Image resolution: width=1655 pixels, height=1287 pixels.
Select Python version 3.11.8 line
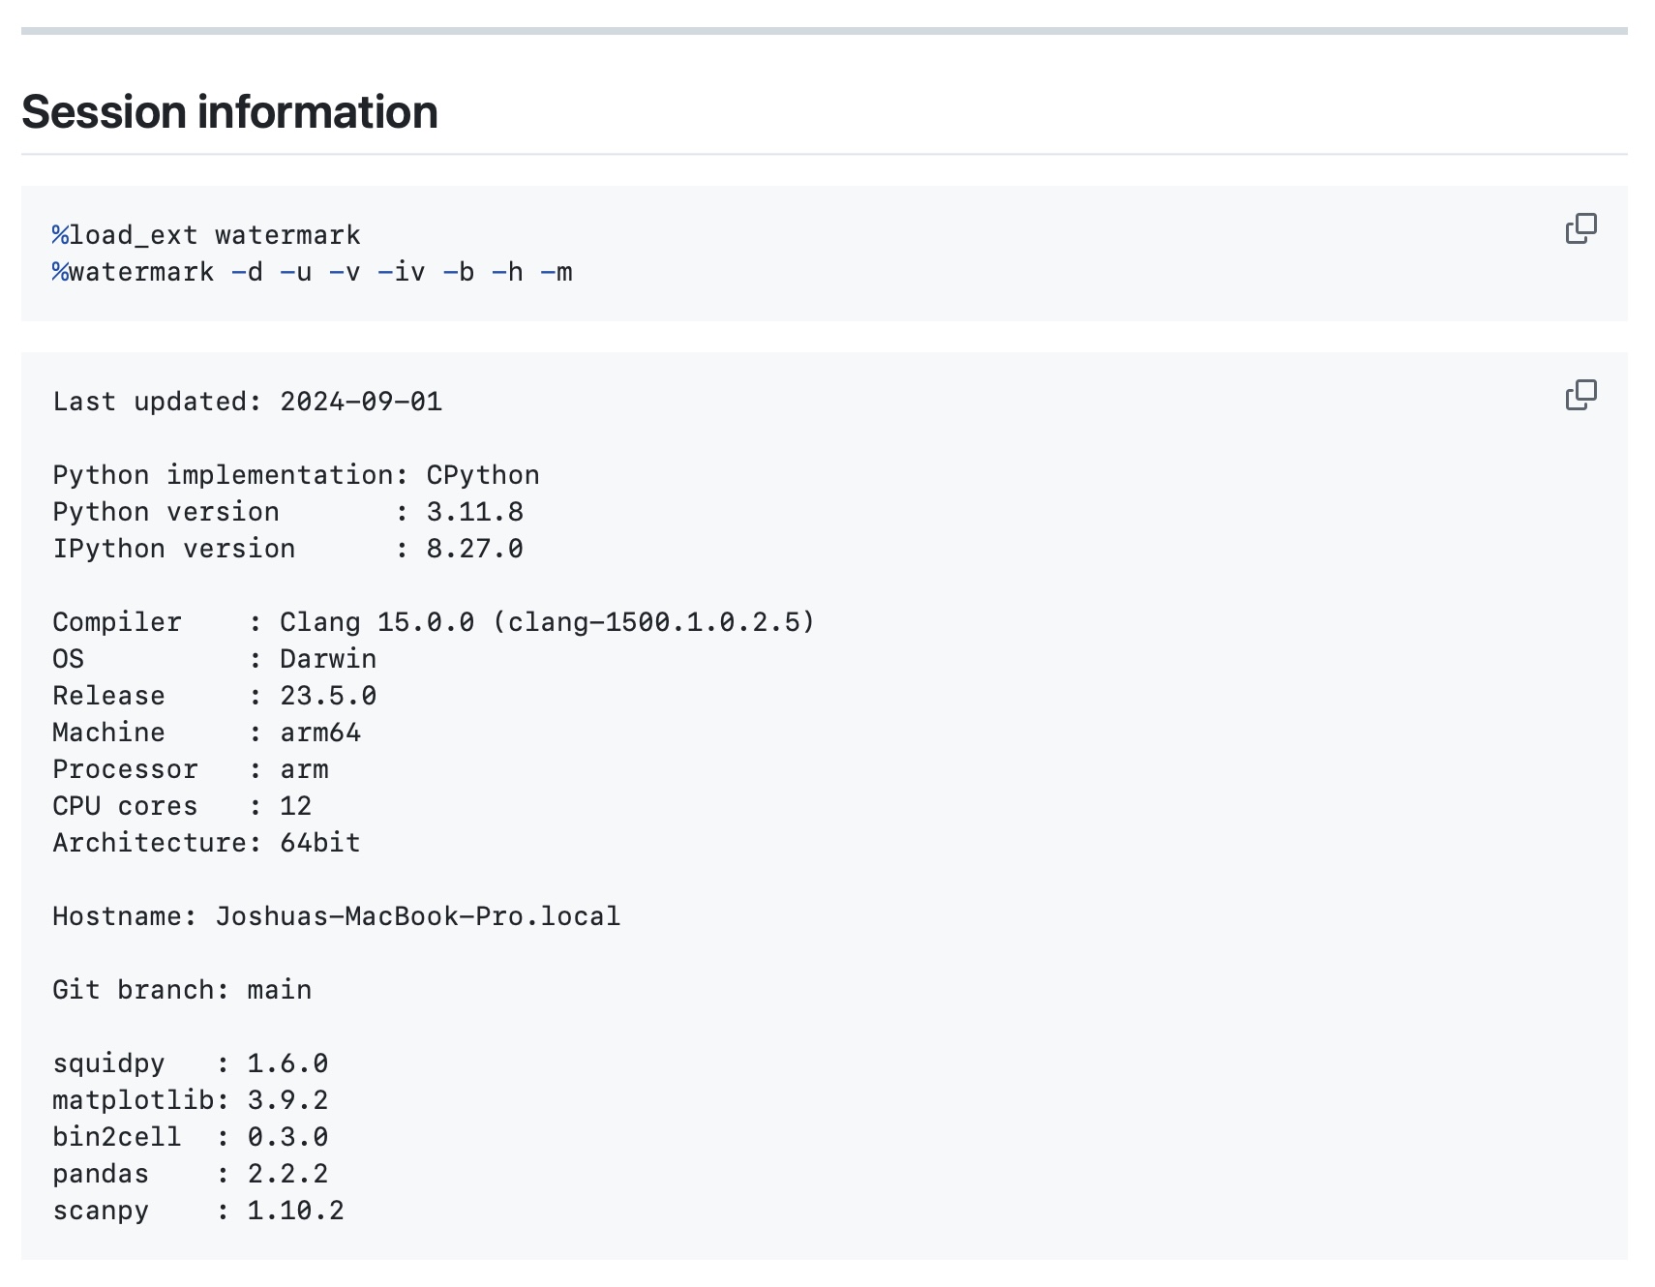click(x=288, y=512)
